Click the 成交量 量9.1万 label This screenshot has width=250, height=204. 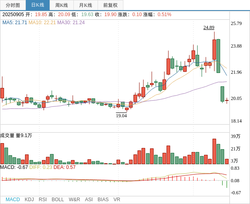tap(16, 135)
